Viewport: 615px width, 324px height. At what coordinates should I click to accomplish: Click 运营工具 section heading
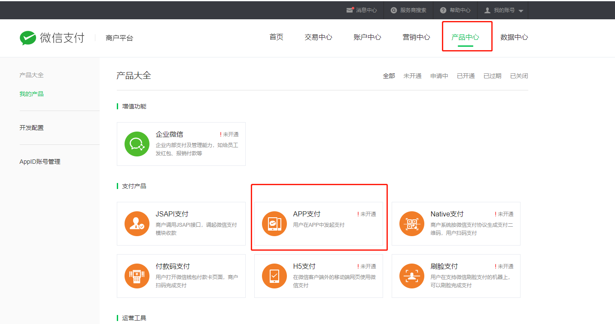(x=134, y=318)
